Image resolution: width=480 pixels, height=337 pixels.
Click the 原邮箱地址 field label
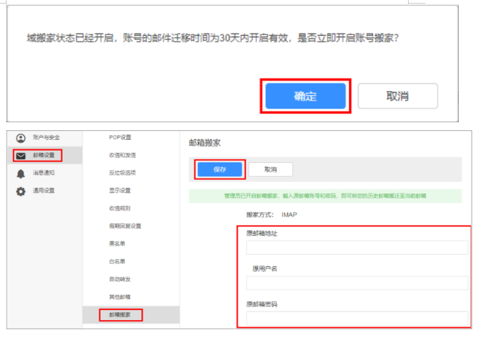click(262, 234)
